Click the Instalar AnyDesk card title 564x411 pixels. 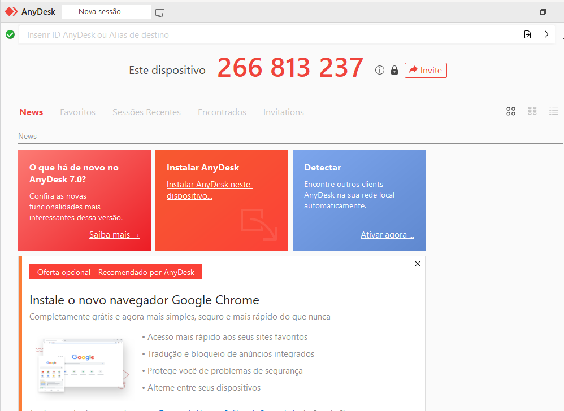[x=203, y=168]
